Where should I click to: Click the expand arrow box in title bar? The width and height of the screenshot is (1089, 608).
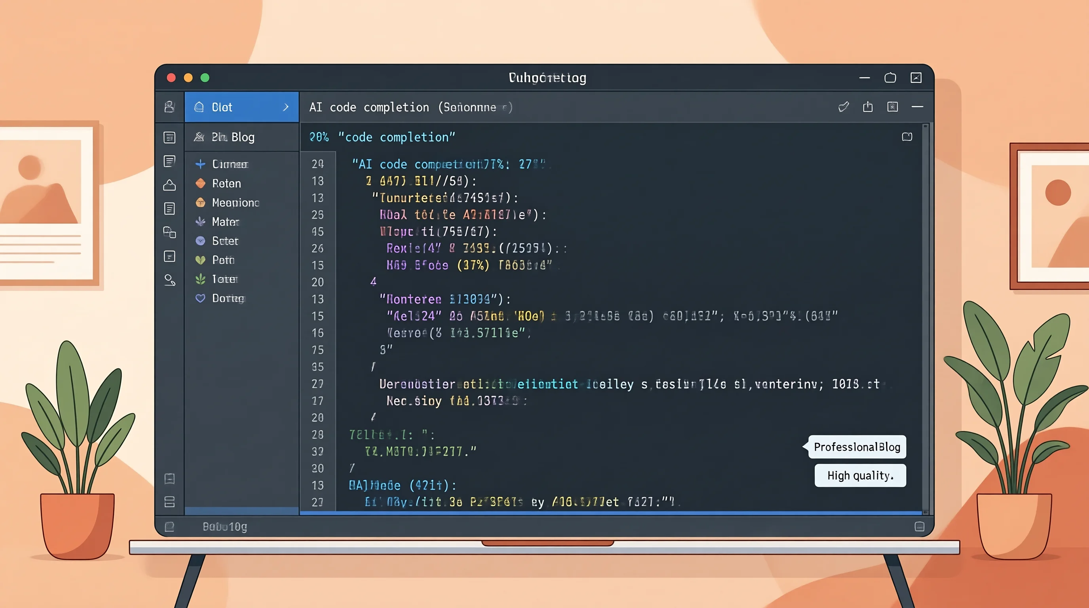pyautogui.click(x=916, y=78)
